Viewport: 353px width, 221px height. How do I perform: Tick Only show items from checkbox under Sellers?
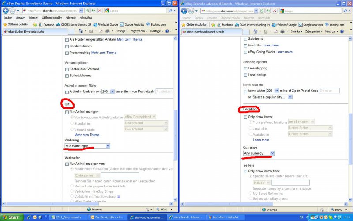coord(245,171)
